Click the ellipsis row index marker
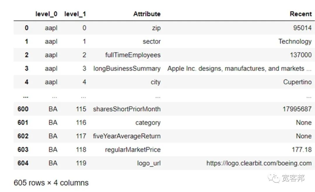This screenshot has height=192, width=315. (x=25, y=97)
